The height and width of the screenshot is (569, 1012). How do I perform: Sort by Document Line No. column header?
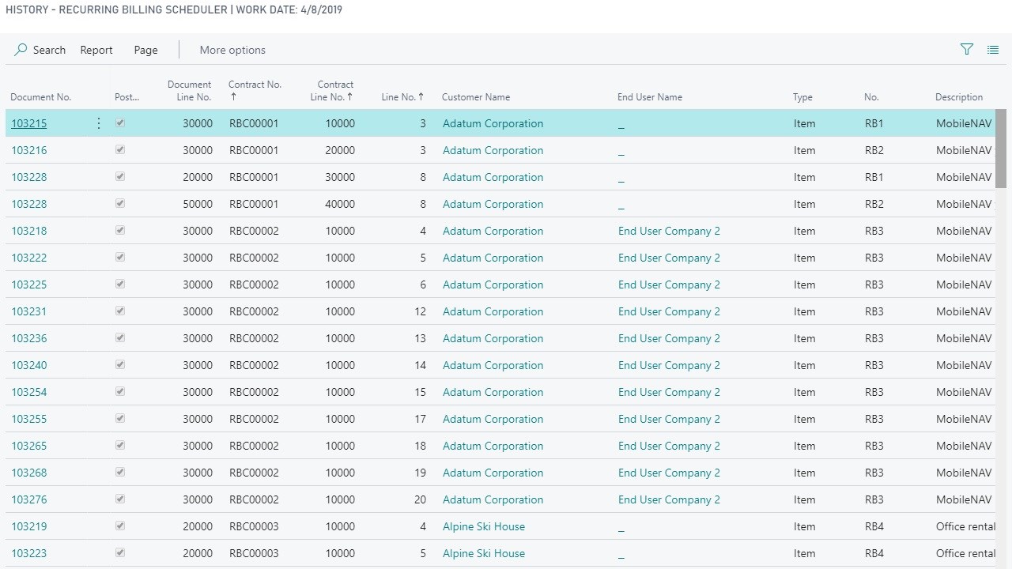[189, 91]
